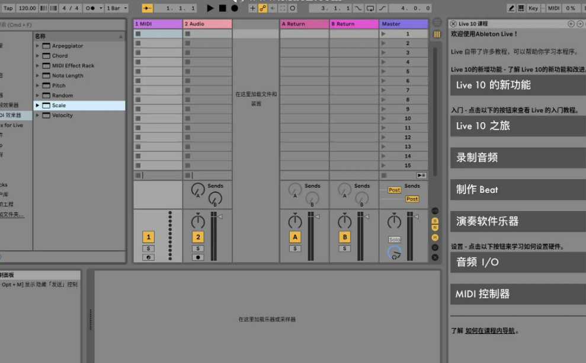The height and width of the screenshot is (363, 586).
Task: Toggle track 2 Audio activator button
Action: [x=198, y=237]
